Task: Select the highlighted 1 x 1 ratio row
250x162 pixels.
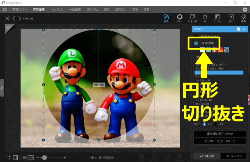Action: (219, 73)
